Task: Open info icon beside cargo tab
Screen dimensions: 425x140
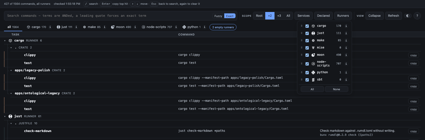Action: 50,27
